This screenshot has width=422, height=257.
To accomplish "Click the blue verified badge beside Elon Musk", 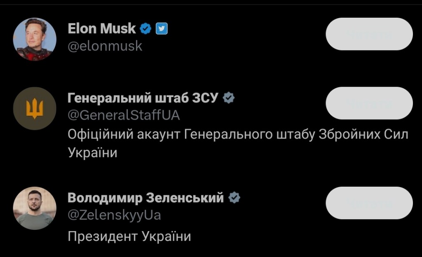I will tap(145, 28).
